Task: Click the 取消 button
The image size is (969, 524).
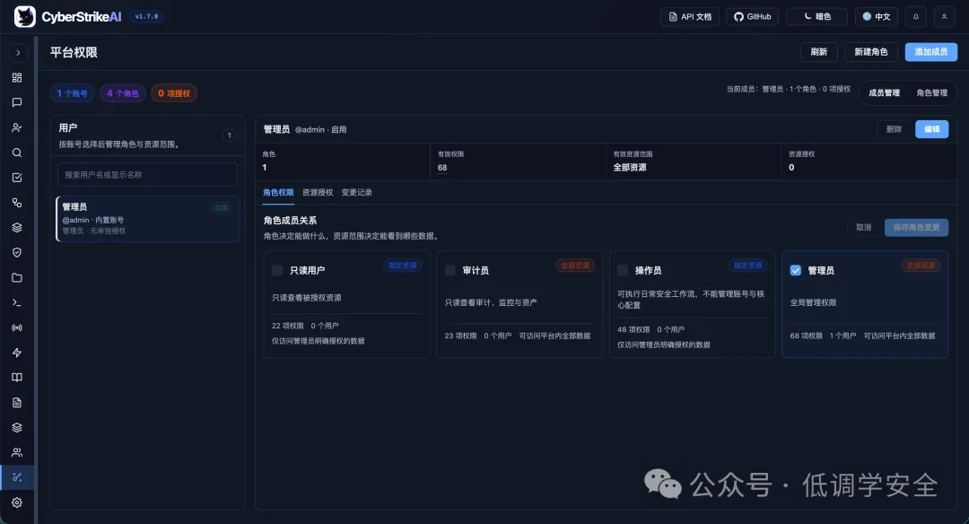Action: [863, 227]
